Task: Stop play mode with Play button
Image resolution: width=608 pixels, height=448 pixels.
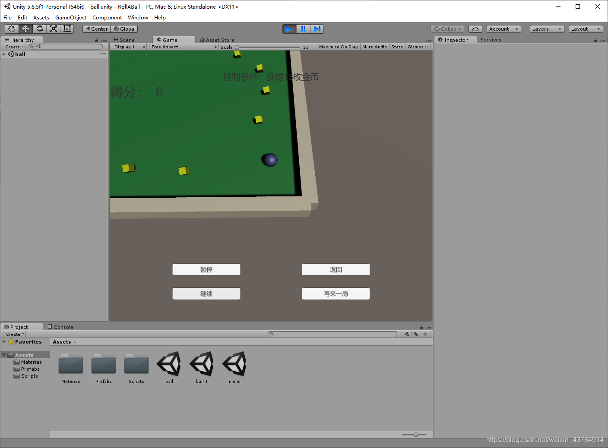Action: point(289,29)
